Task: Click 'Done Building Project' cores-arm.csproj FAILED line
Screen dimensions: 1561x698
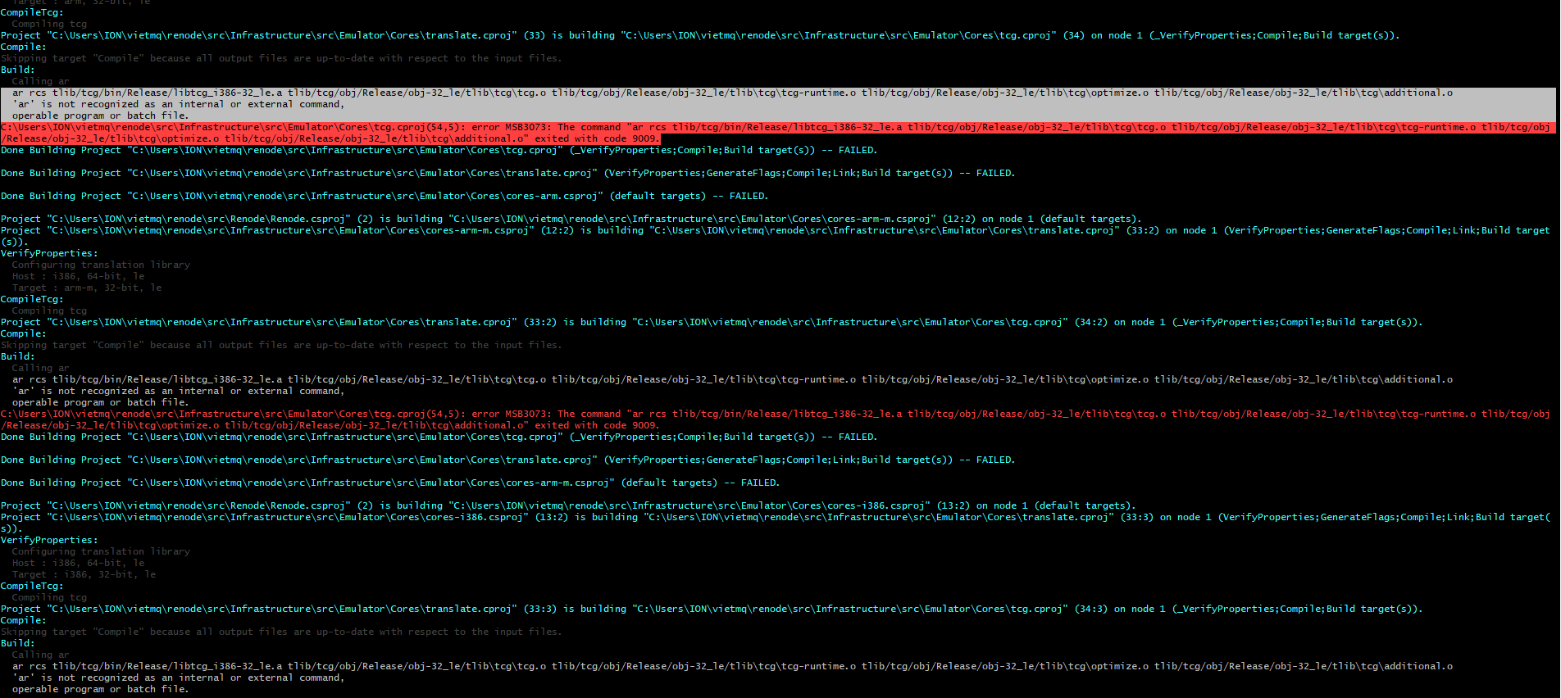Action: click(385, 196)
